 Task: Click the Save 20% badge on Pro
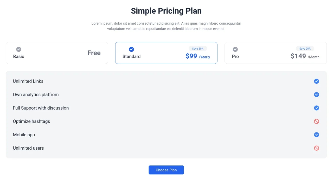click(x=305, y=49)
